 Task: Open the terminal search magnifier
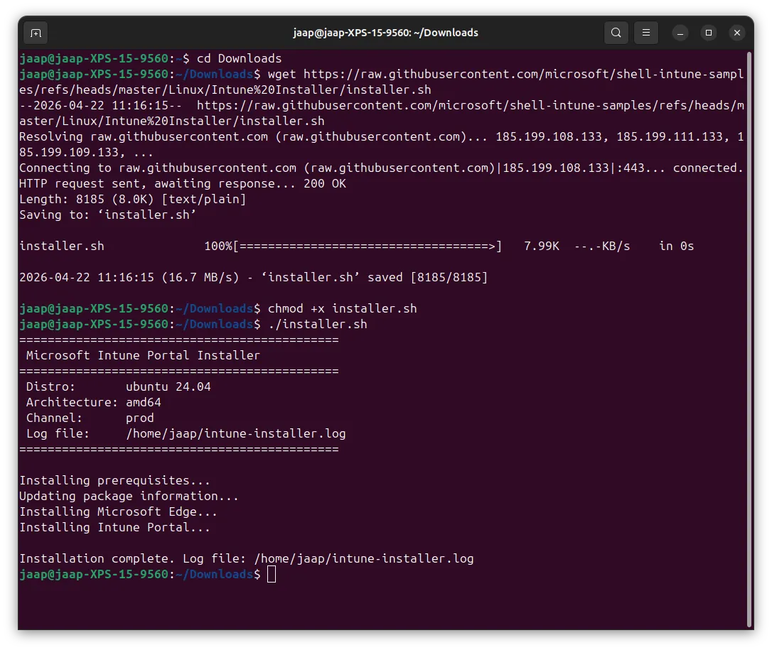616,33
